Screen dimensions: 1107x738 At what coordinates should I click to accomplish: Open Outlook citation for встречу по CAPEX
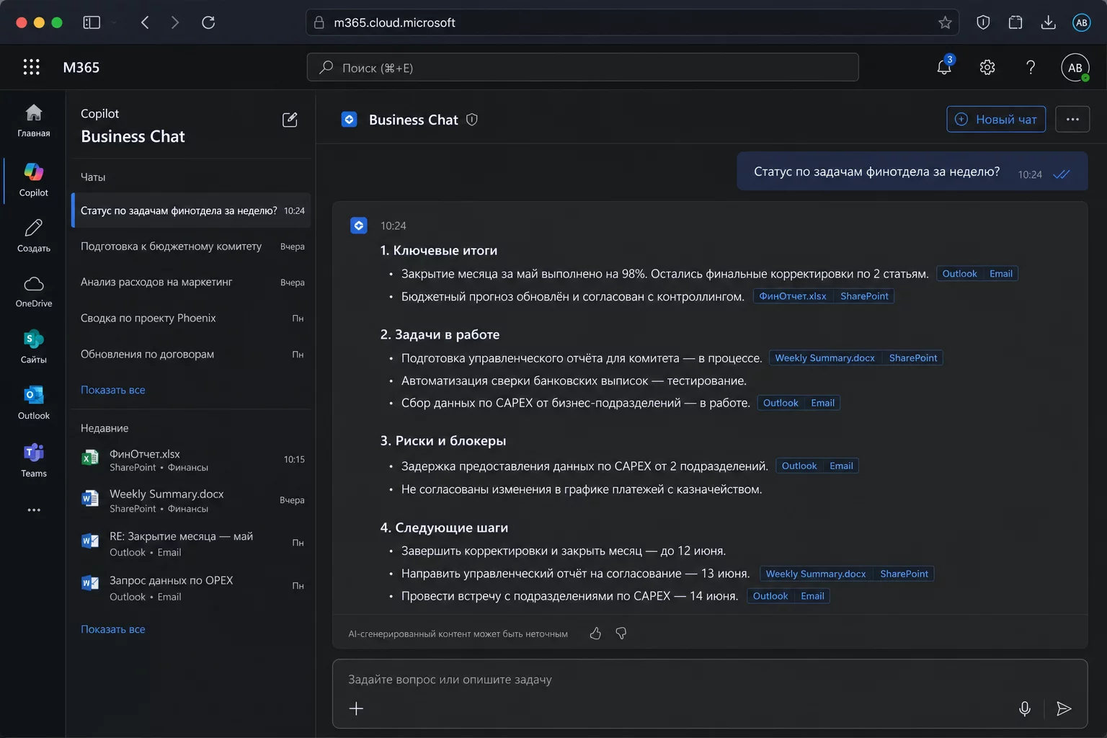click(770, 596)
